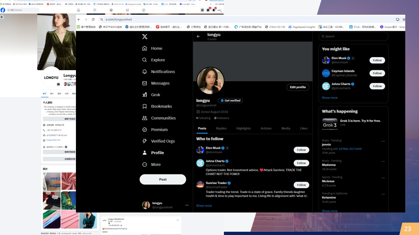419x235 pixels.
Task: Follow Johns Charts in Who to follow
Action: (301, 163)
